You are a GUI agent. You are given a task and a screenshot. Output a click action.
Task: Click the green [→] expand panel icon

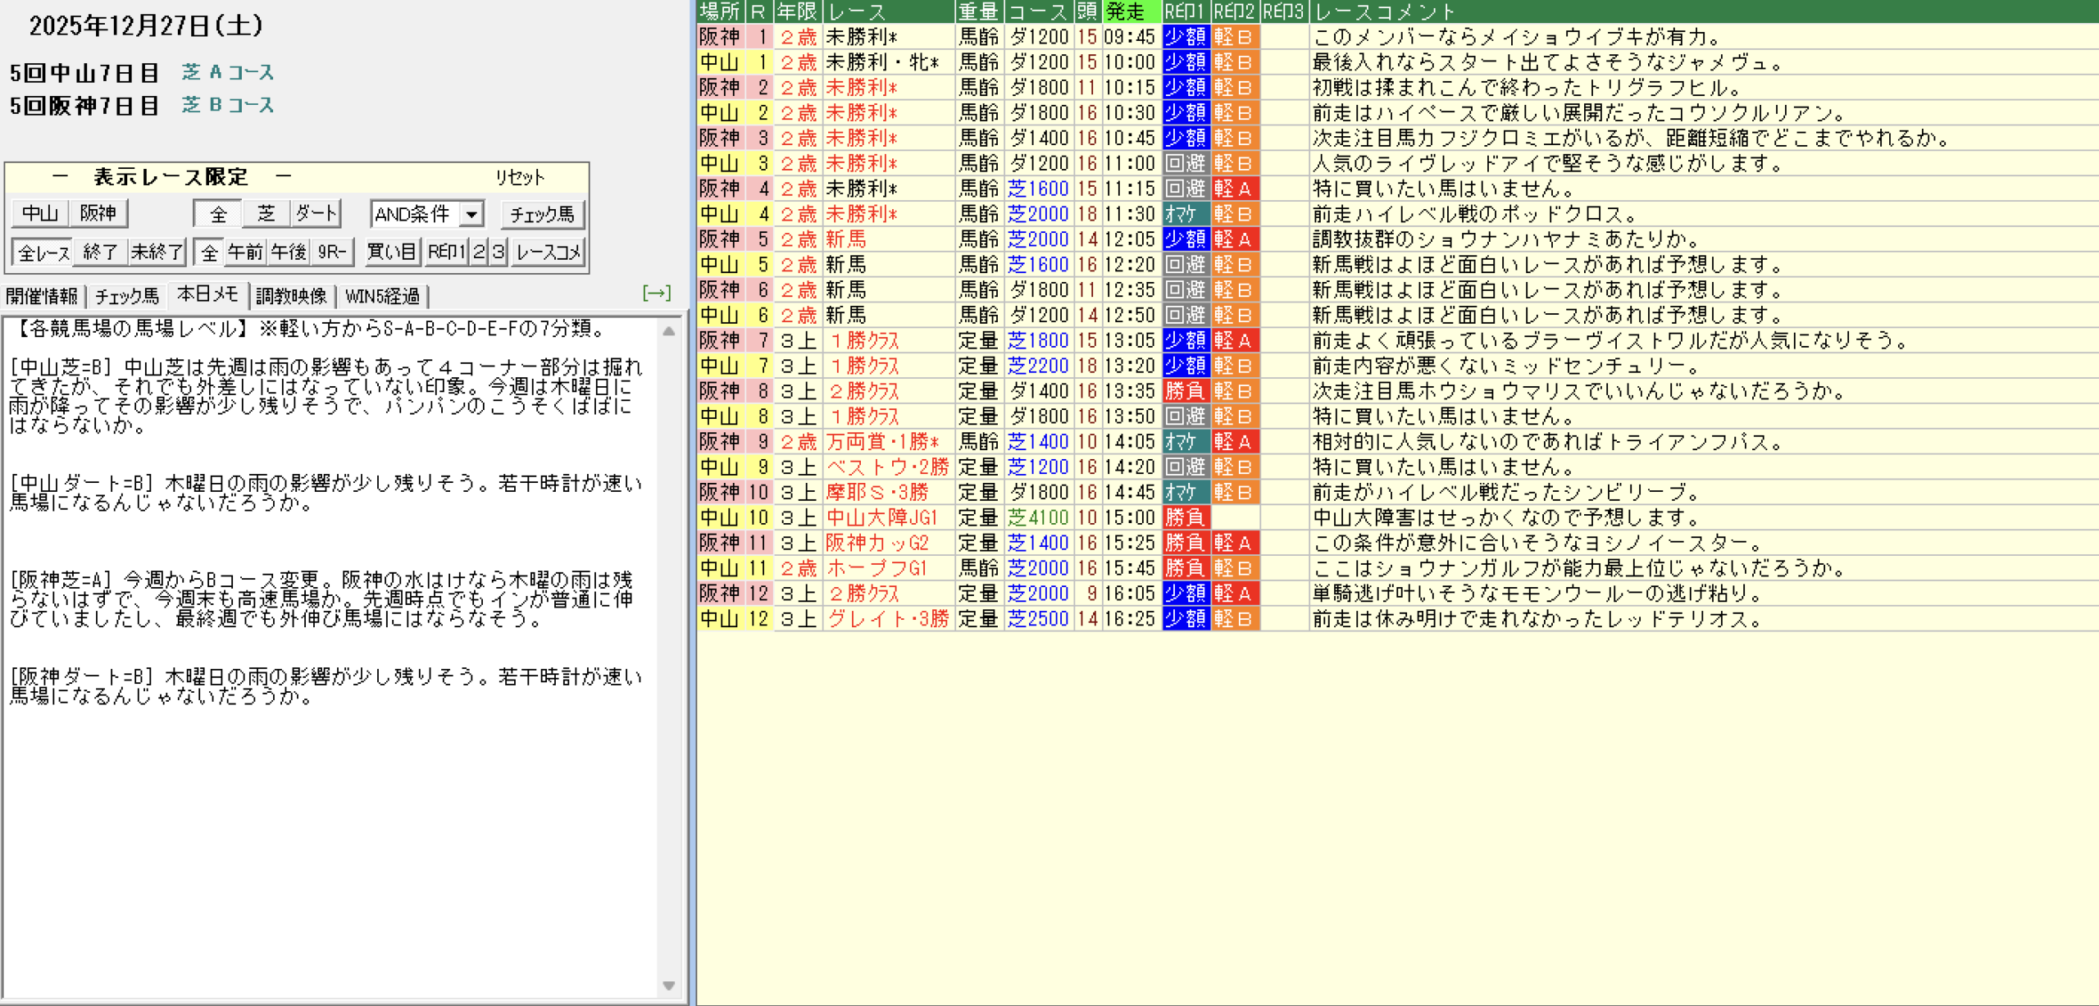(x=656, y=293)
